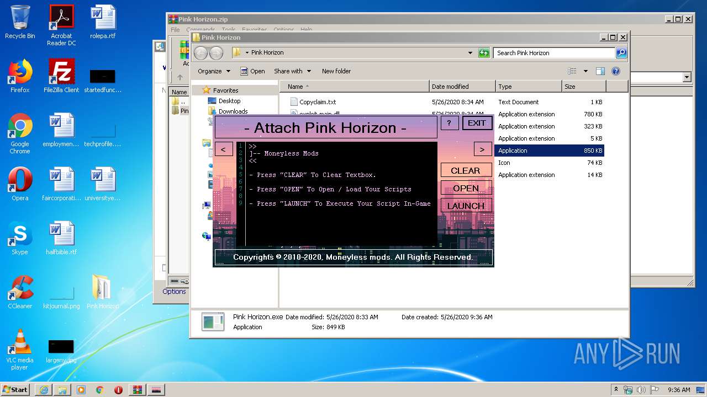Select the Pink Horizon desktop folder
Screen dimensions: 707x397
tap(103, 292)
